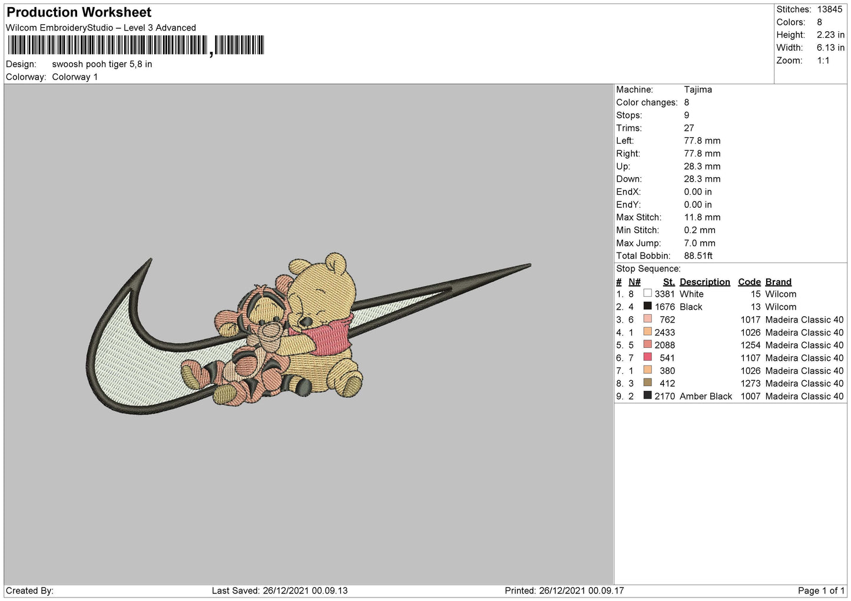Screen dimensions: 851x601
Task: Select stitch count 3381 in White row
Action: tap(664, 294)
